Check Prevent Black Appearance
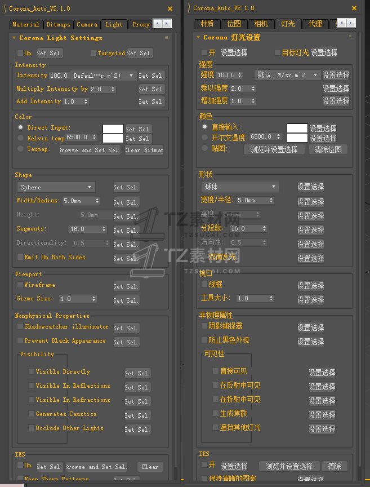This screenshot has width=370, height=487. click(20, 340)
